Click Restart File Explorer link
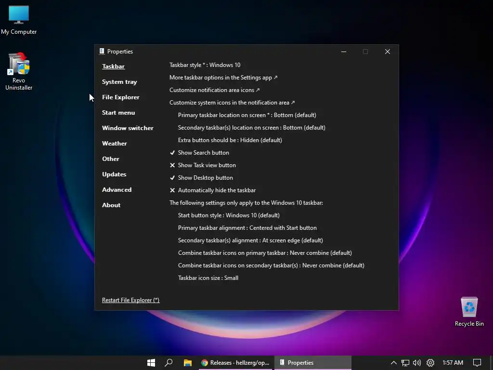Screen dimensions: 493x370 131,300
